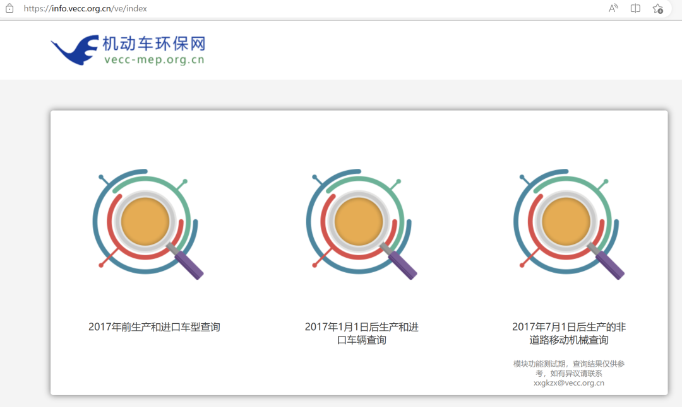Click the Read aloud icon in address bar

(613, 8)
